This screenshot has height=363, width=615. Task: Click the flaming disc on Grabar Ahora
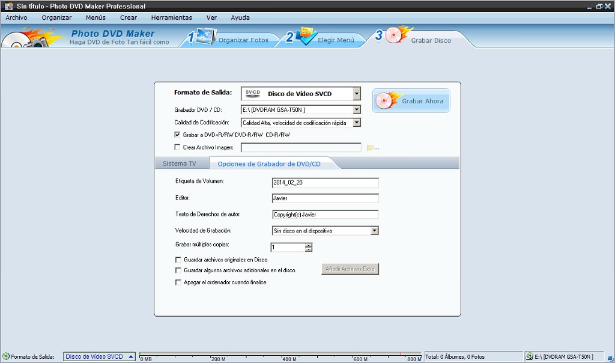[387, 100]
